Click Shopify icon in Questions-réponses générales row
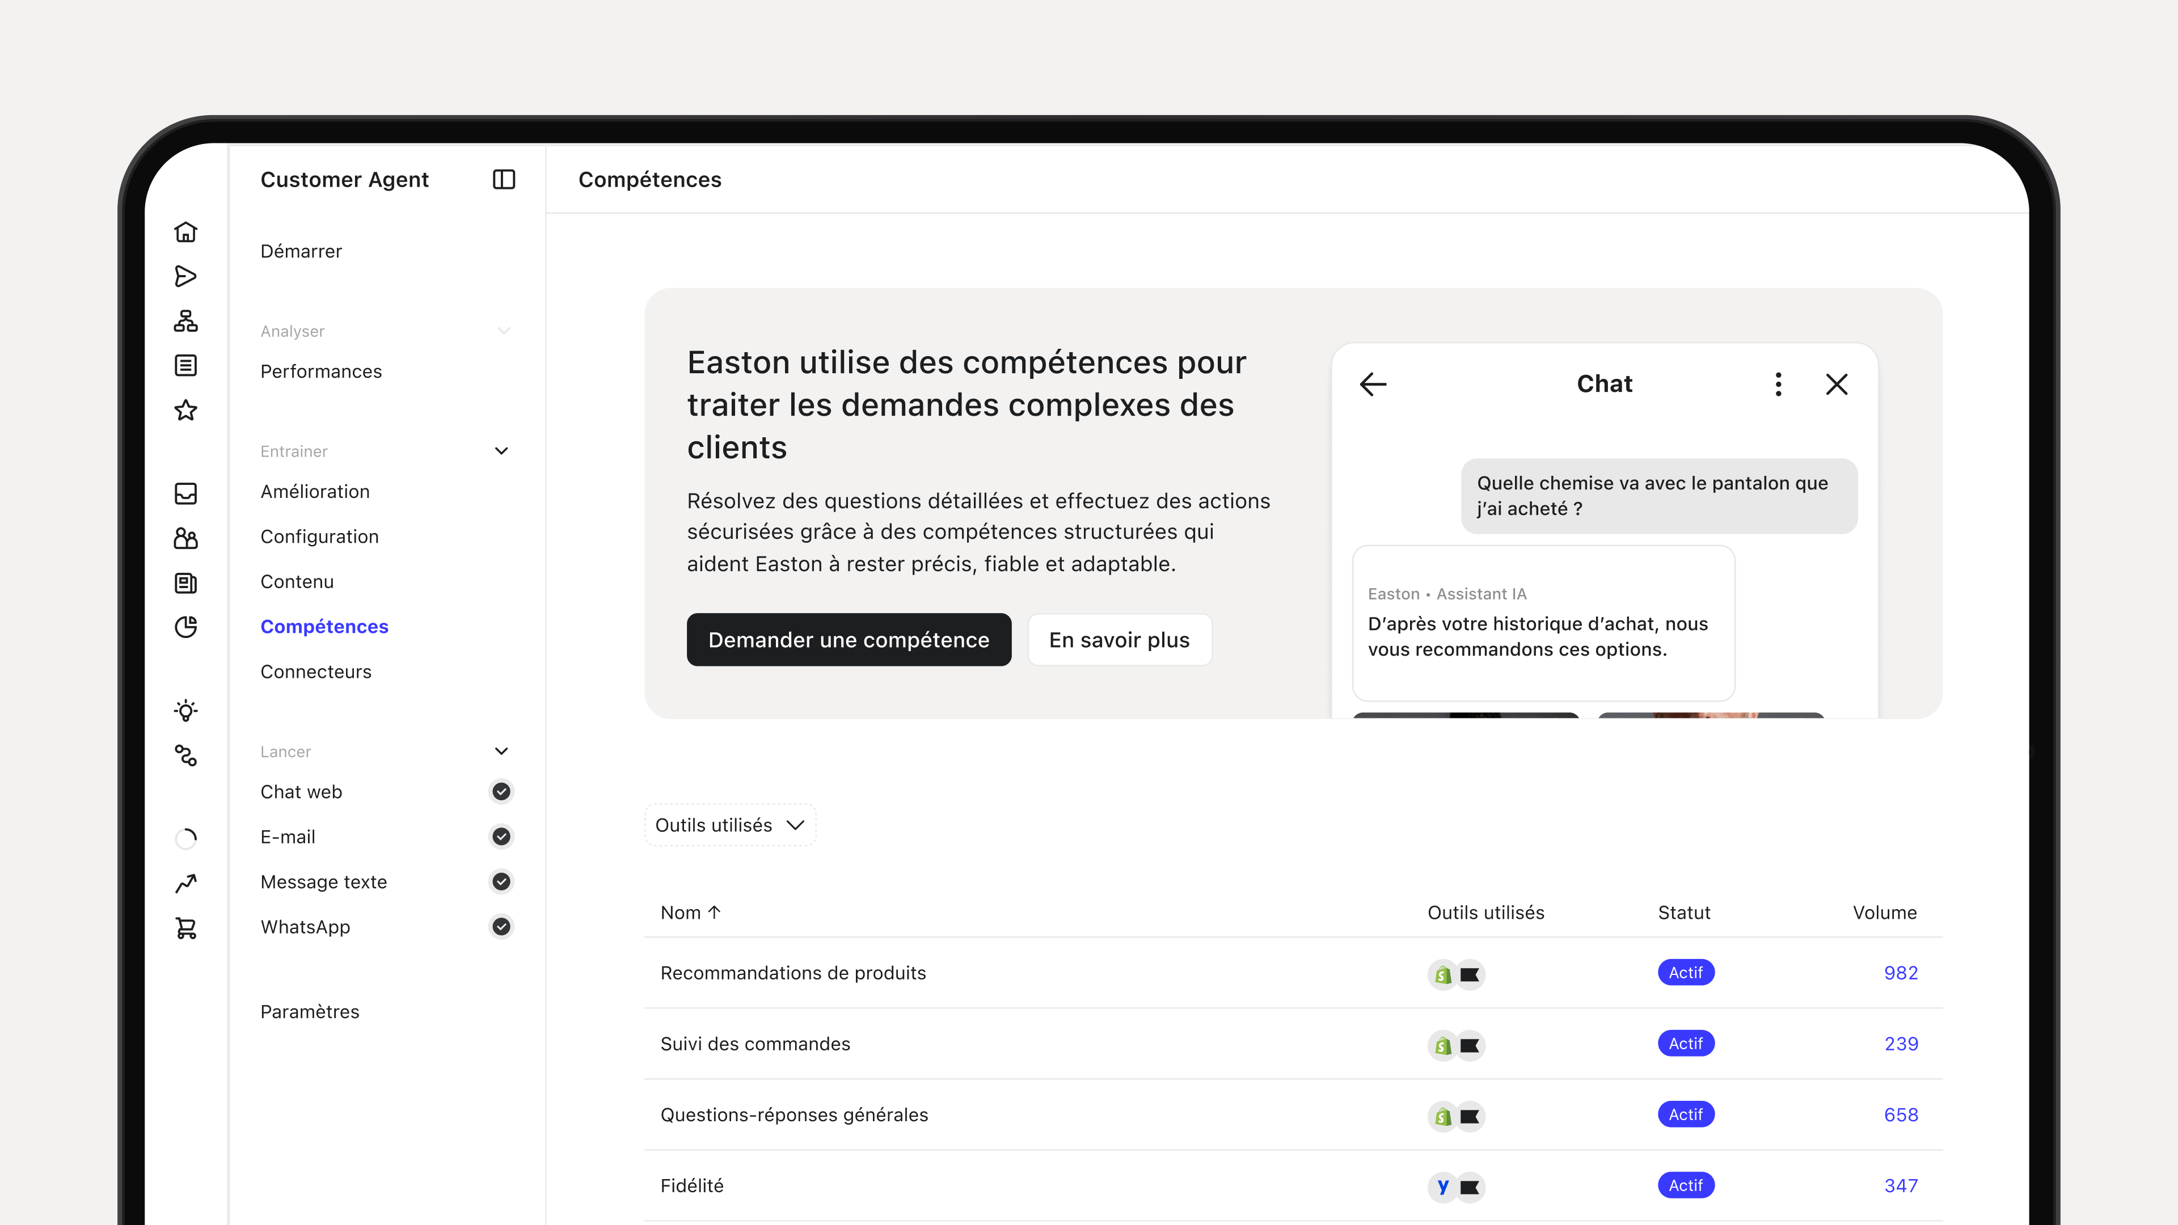Image resolution: width=2178 pixels, height=1225 pixels. (x=1442, y=1117)
